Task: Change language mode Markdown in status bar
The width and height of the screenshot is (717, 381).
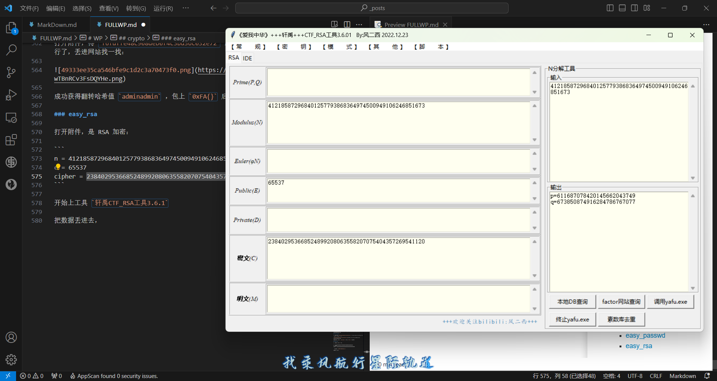Action: (683, 376)
